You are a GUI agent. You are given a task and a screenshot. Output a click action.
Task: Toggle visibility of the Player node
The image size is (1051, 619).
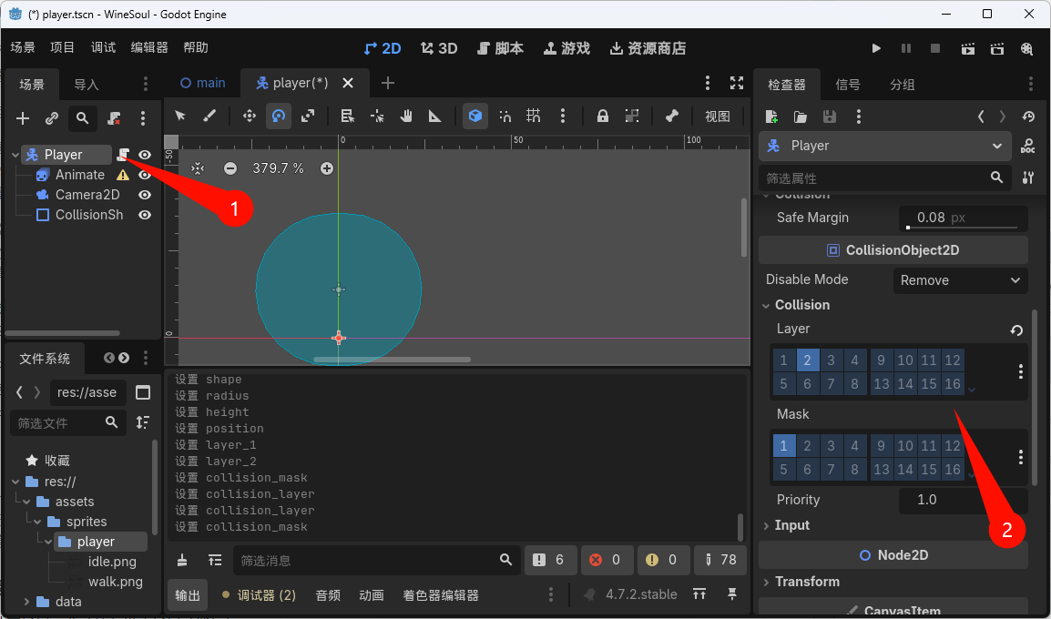[145, 155]
